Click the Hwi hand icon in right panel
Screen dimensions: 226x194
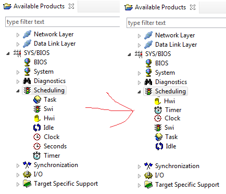158,101
